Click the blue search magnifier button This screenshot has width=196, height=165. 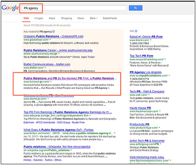(136, 8)
